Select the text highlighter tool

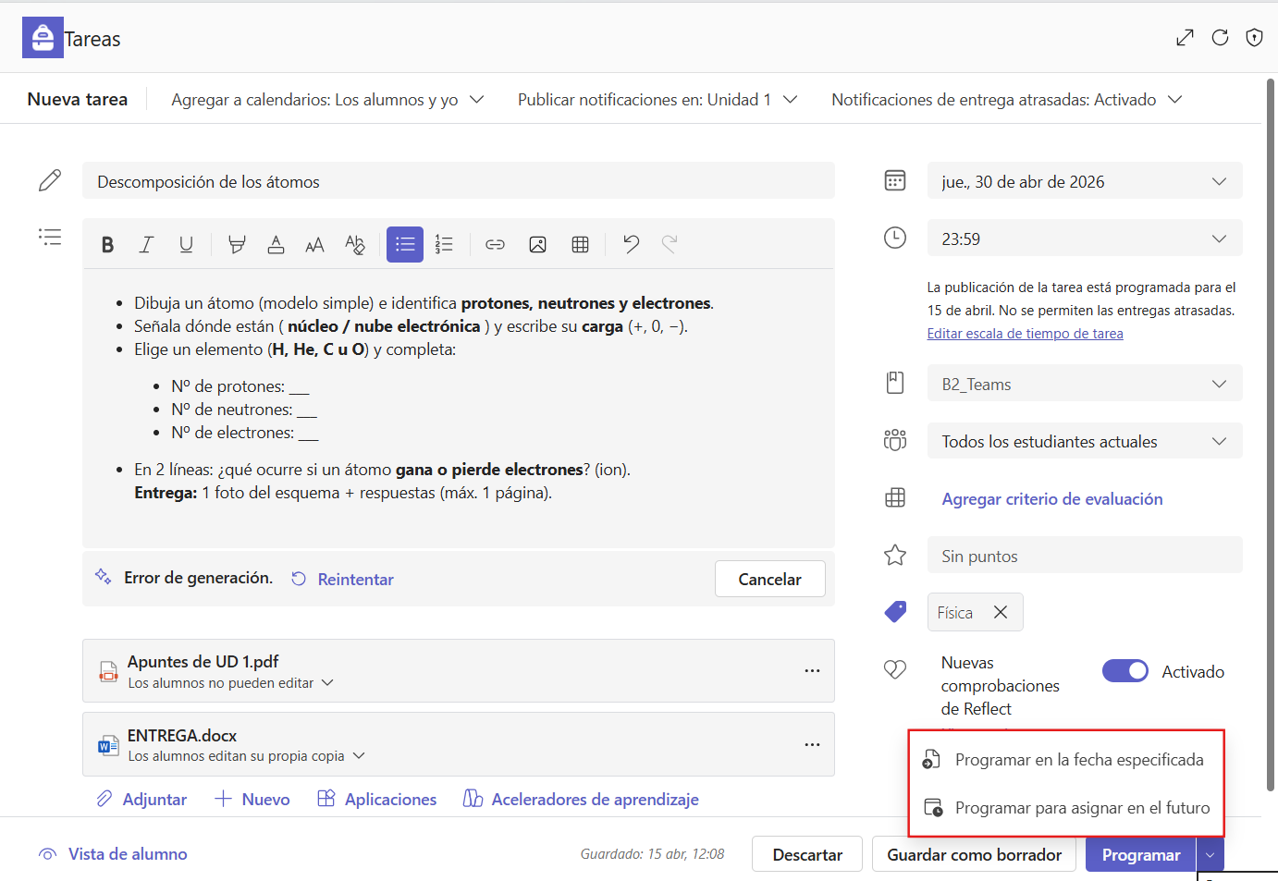tap(237, 244)
